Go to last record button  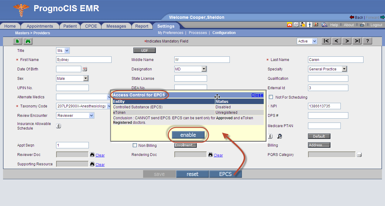tap(357, 41)
